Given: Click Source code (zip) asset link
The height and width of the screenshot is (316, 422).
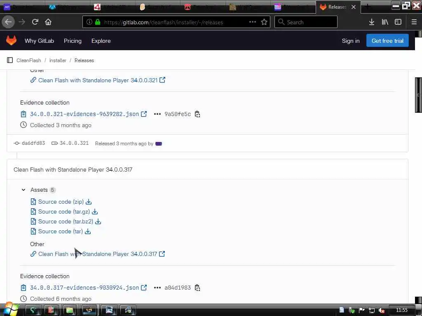Looking at the screenshot, I should pos(61,202).
